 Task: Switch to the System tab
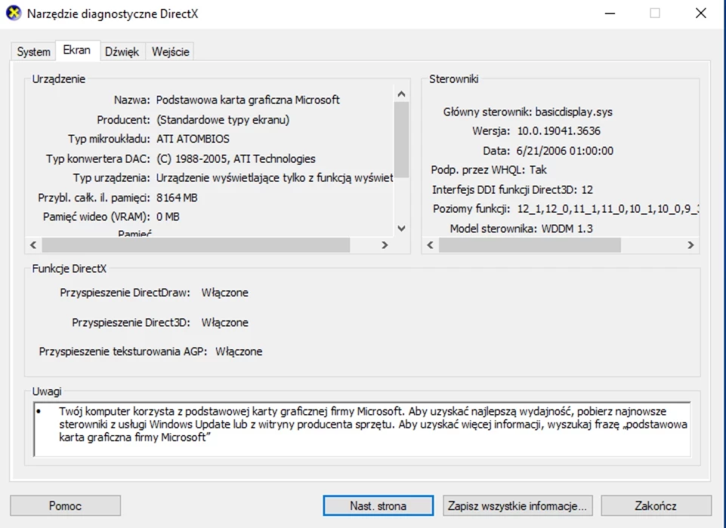[33, 51]
